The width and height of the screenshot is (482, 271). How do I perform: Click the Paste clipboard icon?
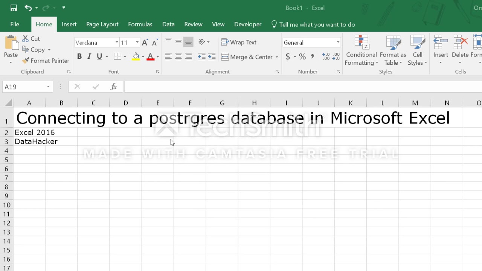point(11,43)
